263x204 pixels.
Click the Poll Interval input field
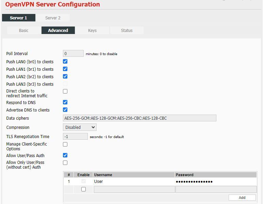coord(73,53)
